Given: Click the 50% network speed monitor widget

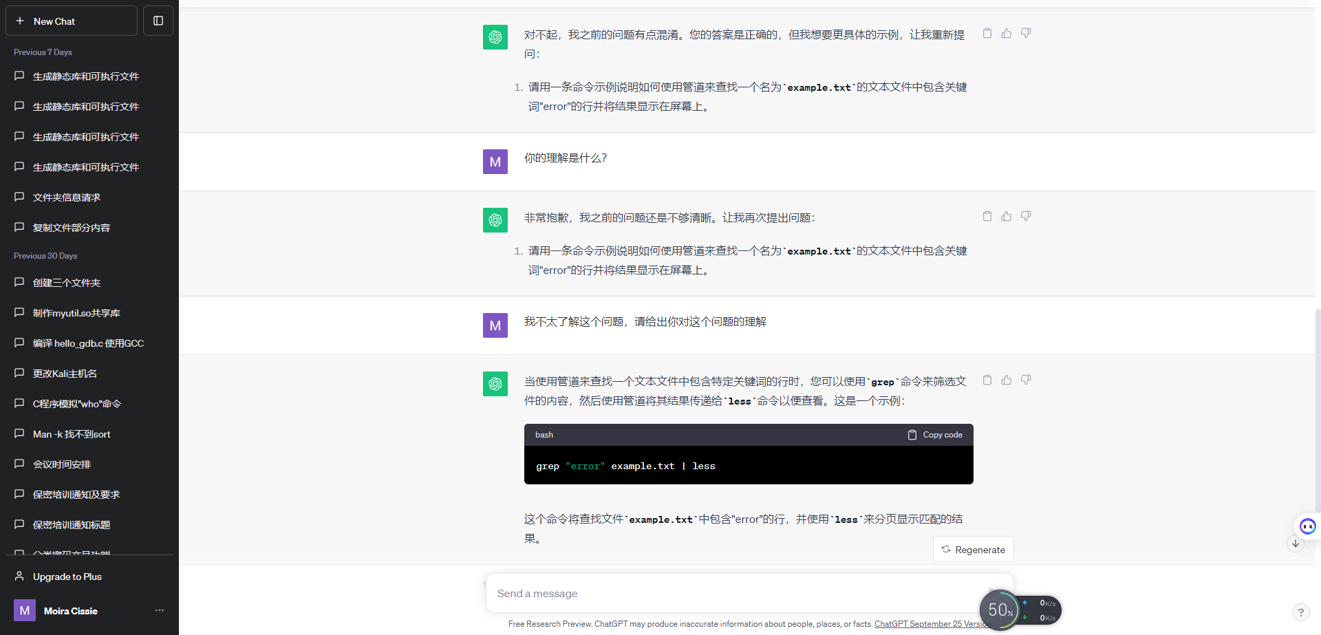Looking at the screenshot, I should click(x=1000, y=610).
